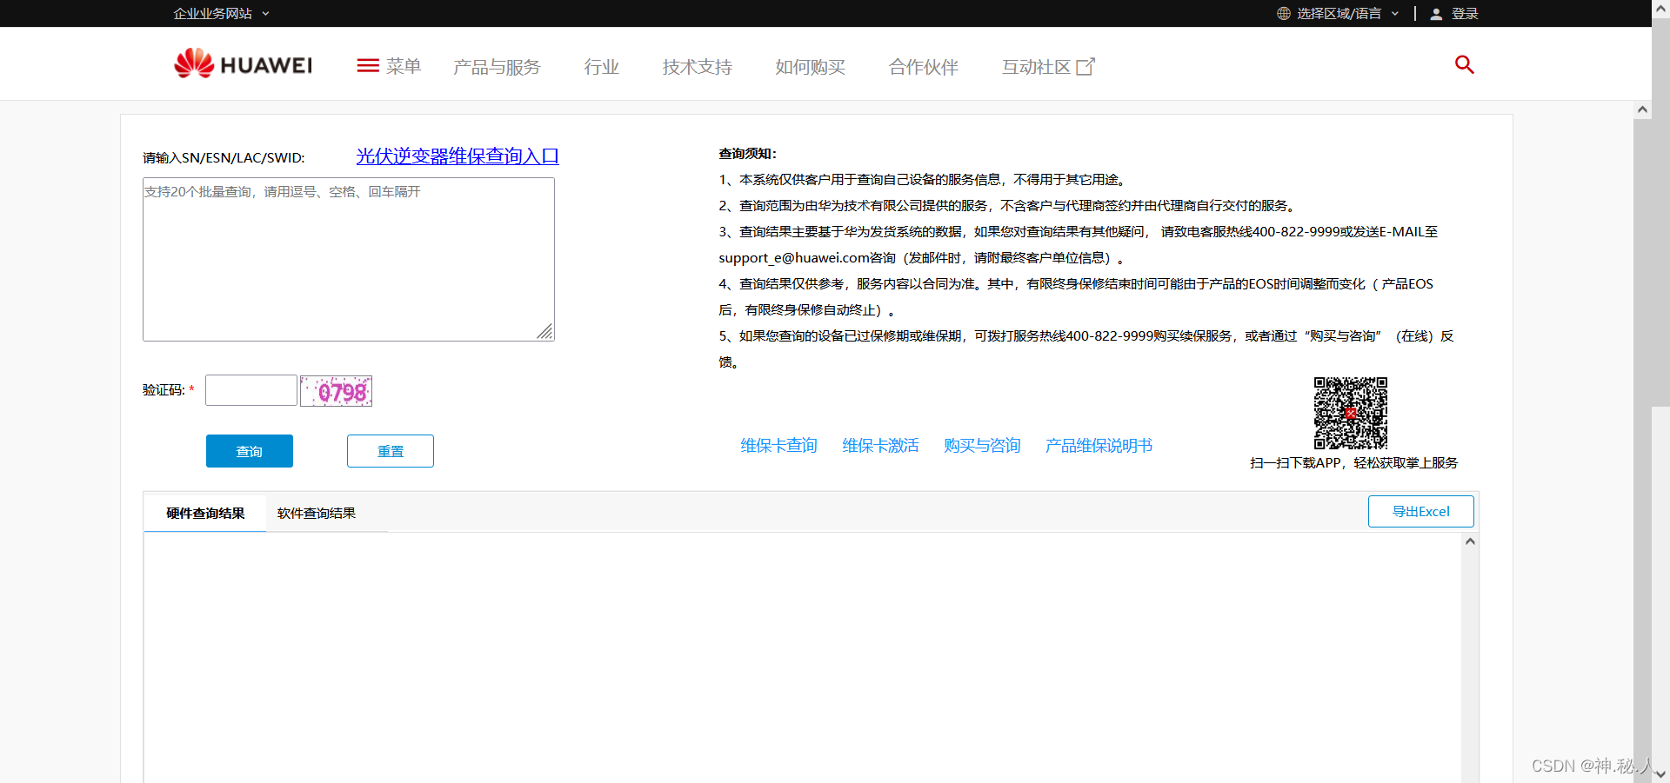This screenshot has width=1670, height=783.
Task: Open the 维保卡激活 link
Action: [881, 446]
